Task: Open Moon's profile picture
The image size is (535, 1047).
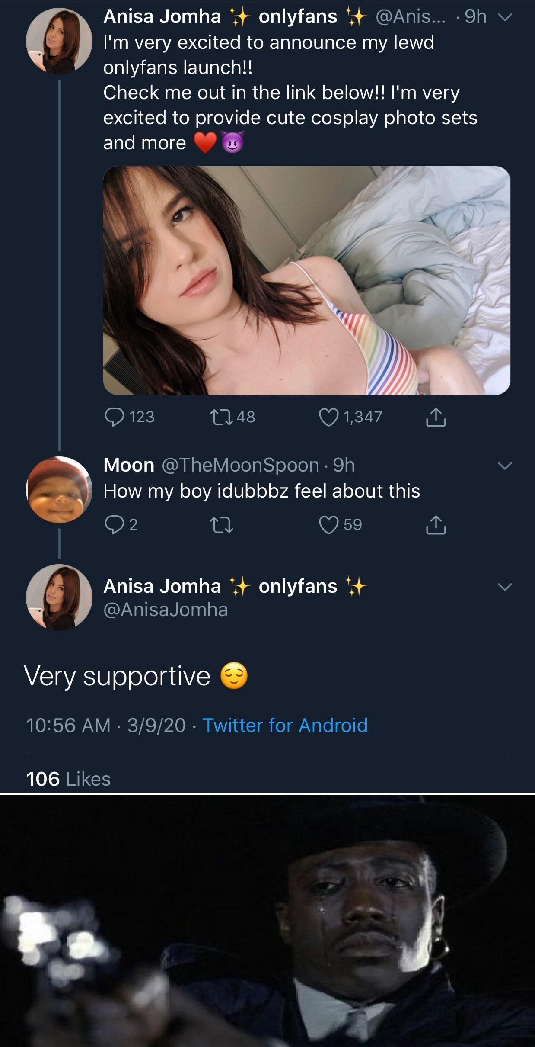Action: pos(59,490)
